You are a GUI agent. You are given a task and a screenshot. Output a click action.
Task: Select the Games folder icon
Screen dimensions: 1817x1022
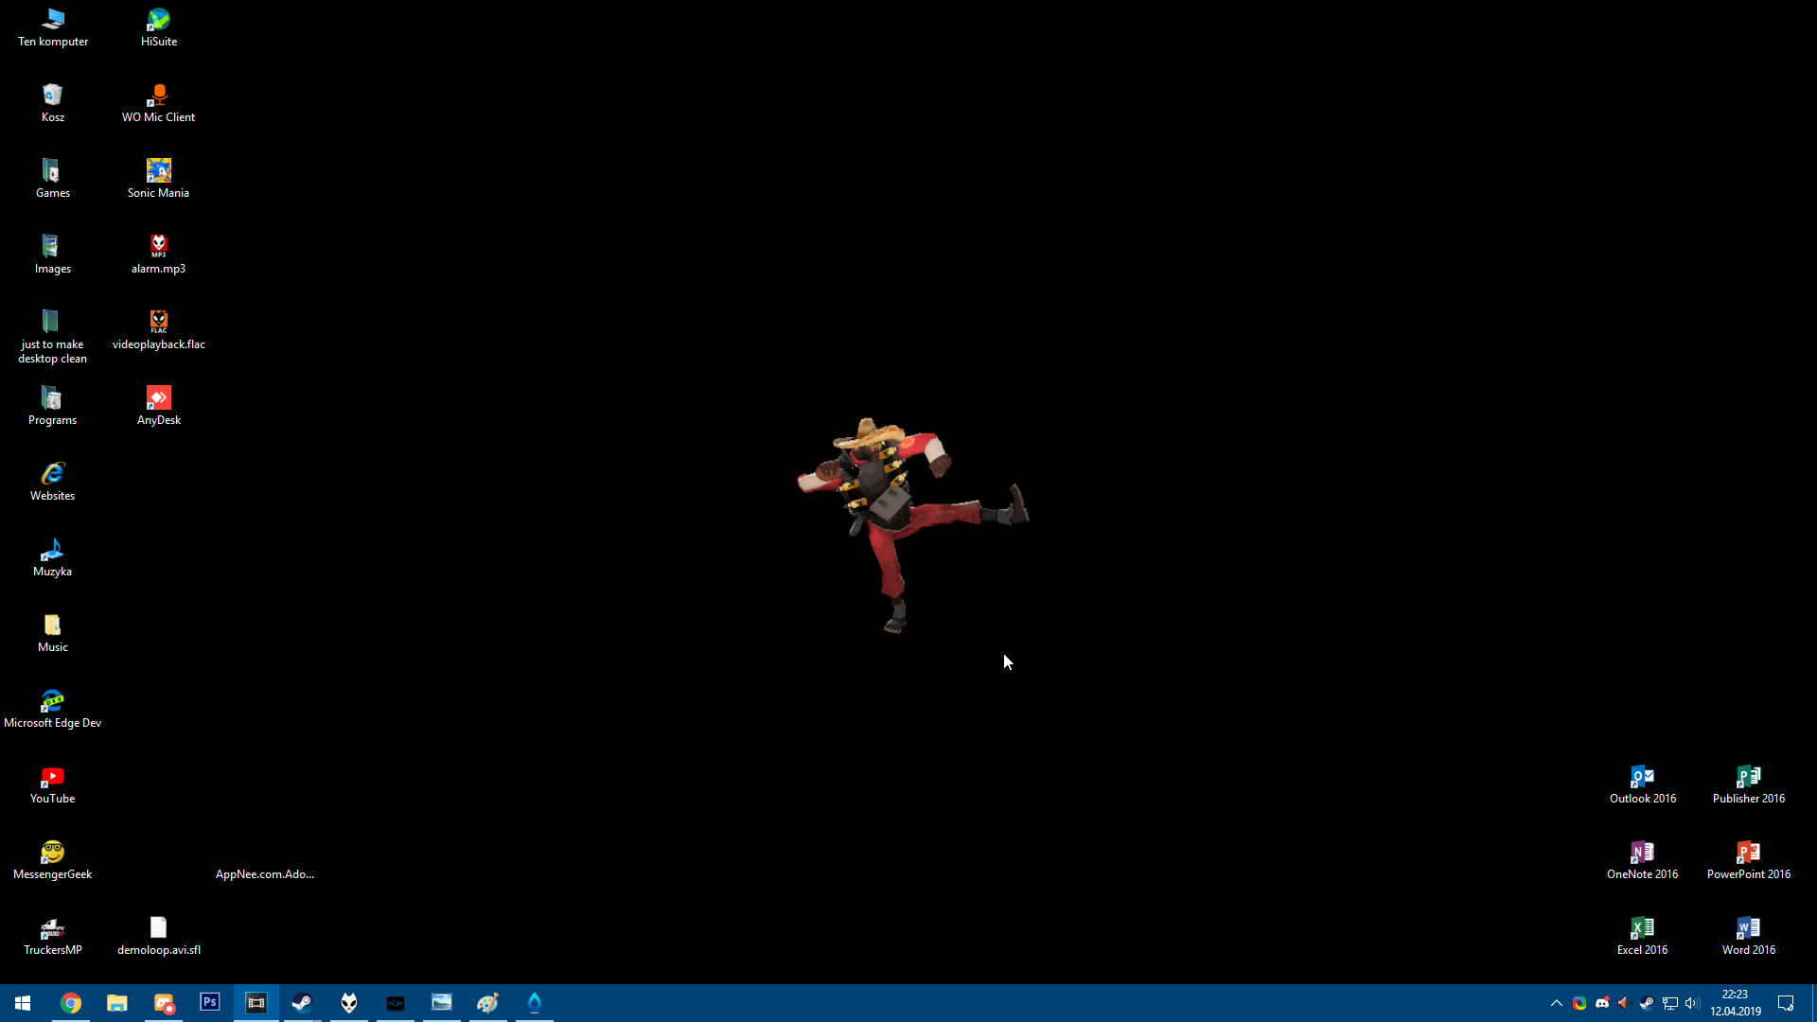53,178
